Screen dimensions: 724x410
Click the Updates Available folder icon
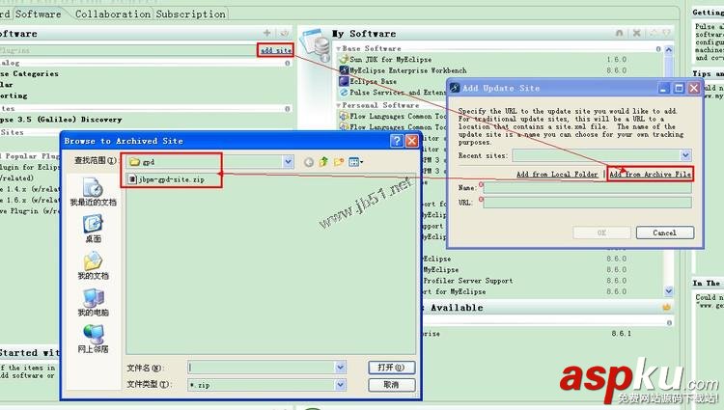[666, 307]
